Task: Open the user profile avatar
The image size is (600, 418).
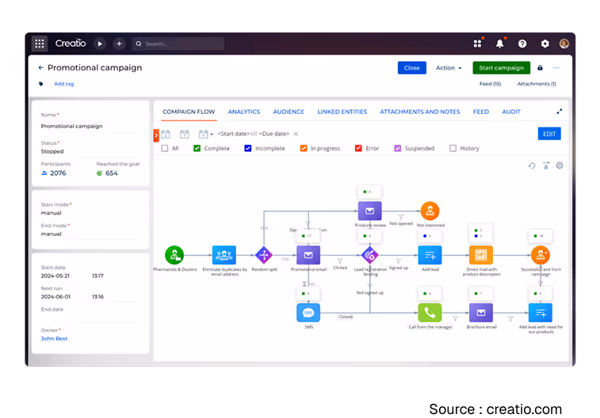Action: pos(564,44)
